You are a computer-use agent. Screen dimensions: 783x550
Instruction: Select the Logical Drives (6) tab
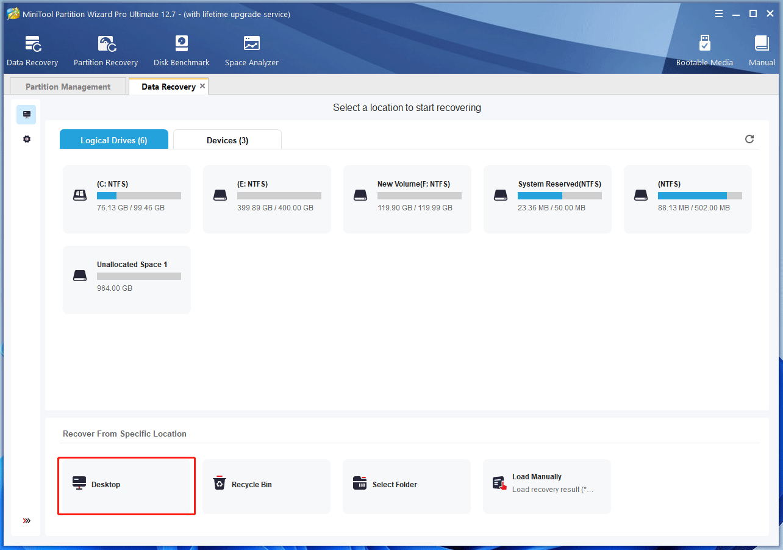point(114,140)
